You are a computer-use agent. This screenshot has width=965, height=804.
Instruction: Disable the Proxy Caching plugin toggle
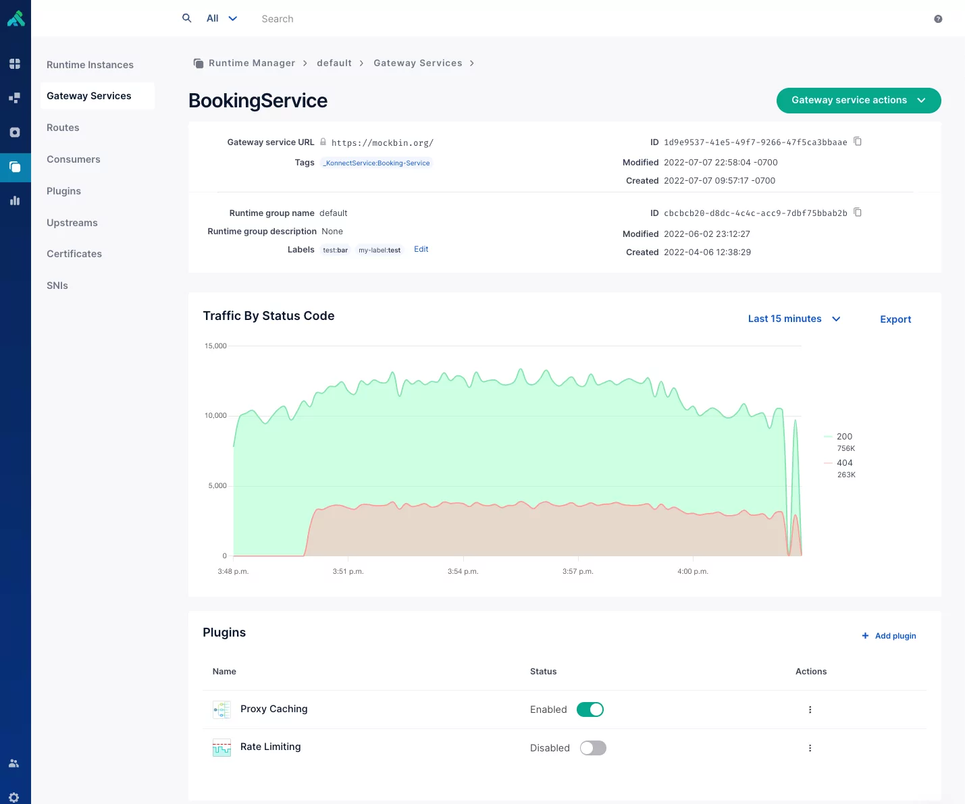pyautogui.click(x=590, y=709)
